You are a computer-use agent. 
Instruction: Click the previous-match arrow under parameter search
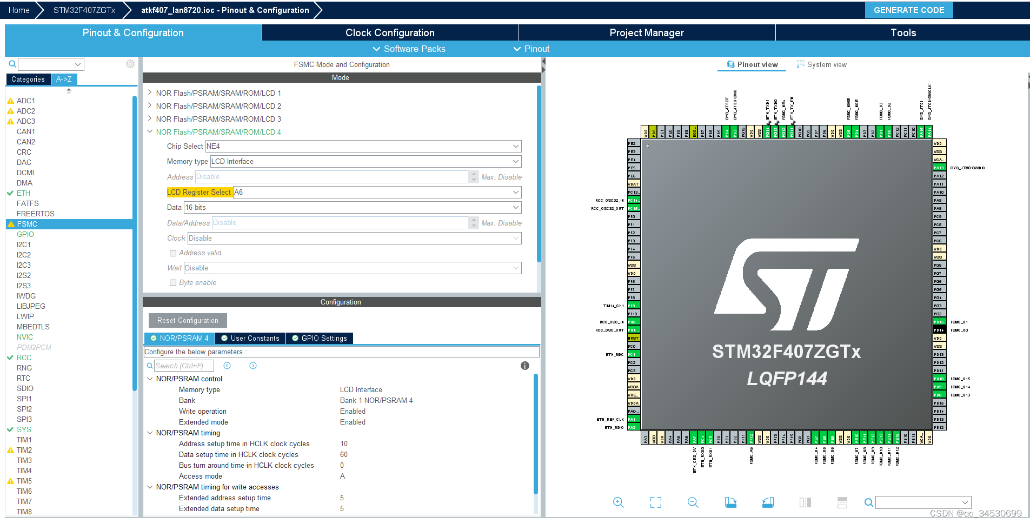coord(227,366)
